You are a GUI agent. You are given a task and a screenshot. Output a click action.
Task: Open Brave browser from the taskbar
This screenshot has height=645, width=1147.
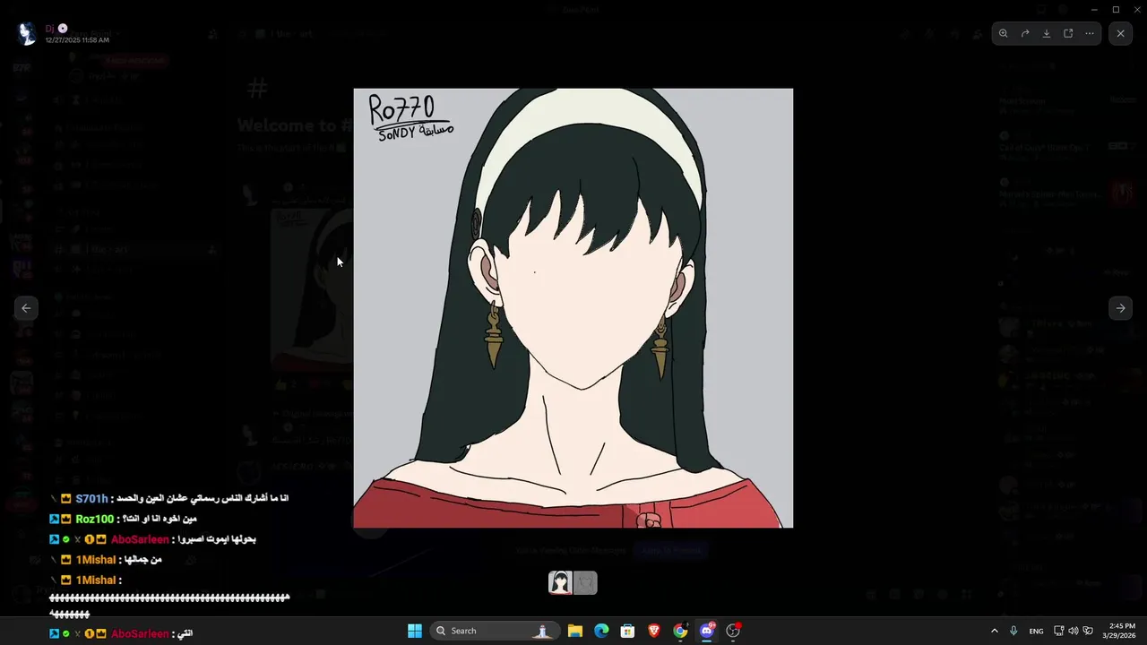pyautogui.click(x=654, y=631)
